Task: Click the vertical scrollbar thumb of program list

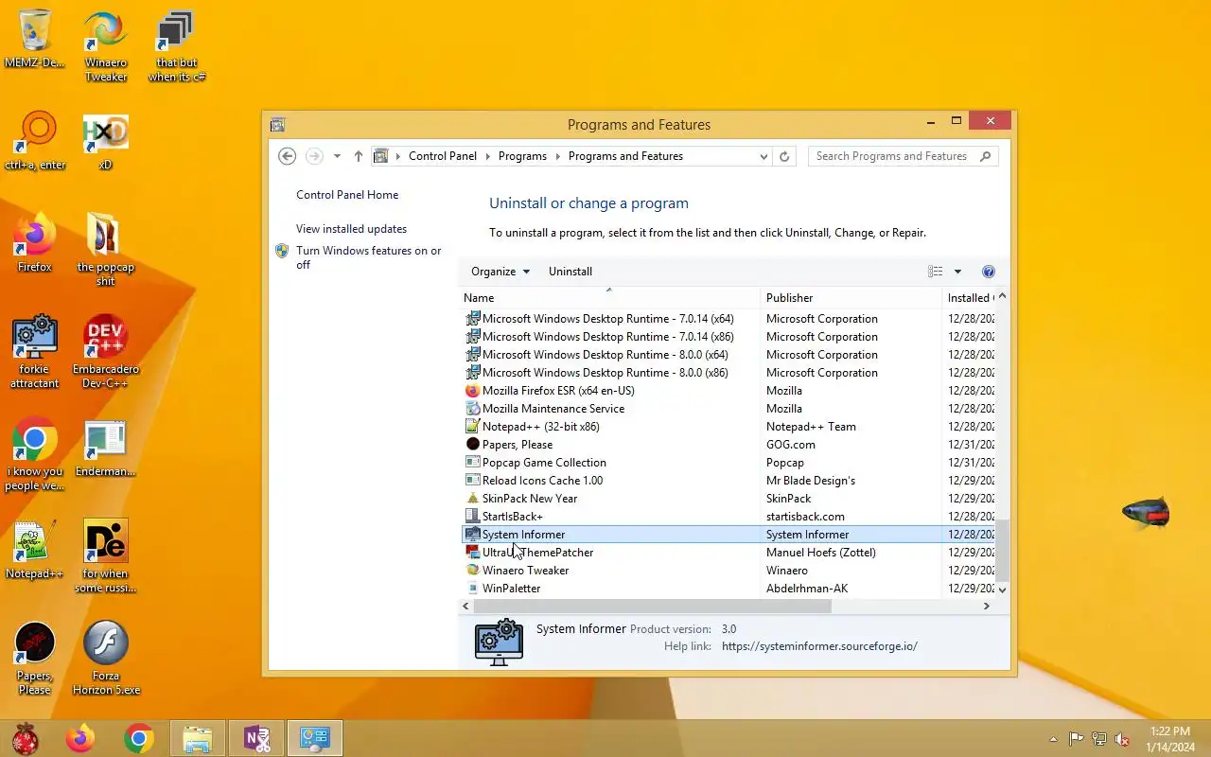Action: pyautogui.click(x=1003, y=551)
